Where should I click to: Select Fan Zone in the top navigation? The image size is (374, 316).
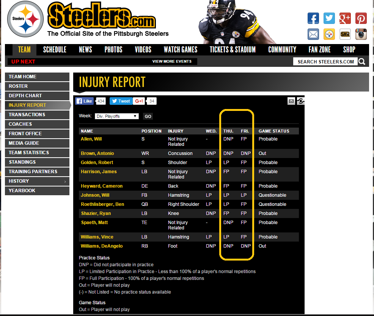(319, 49)
